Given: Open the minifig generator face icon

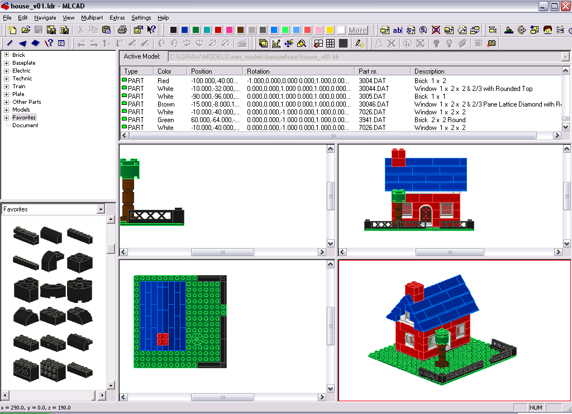Looking at the screenshot, I should [x=547, y=30].
